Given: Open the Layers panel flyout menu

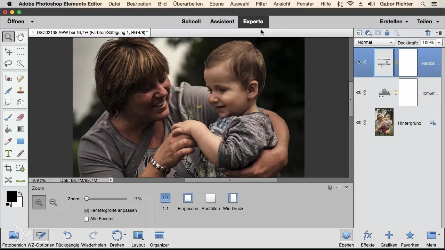Looking at the screenshot, I should pos(439,33).
